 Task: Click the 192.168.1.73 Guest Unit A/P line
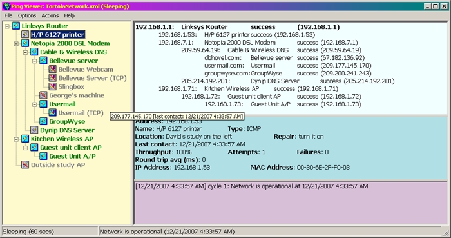pos(283,104)
